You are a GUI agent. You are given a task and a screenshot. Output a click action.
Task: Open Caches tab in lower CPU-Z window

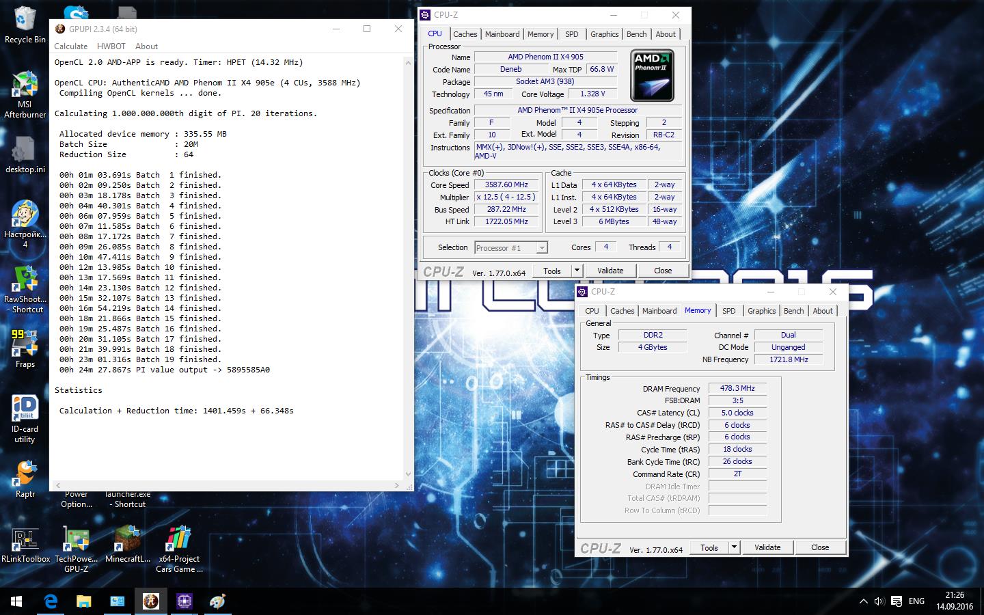[x=623, y=311]
